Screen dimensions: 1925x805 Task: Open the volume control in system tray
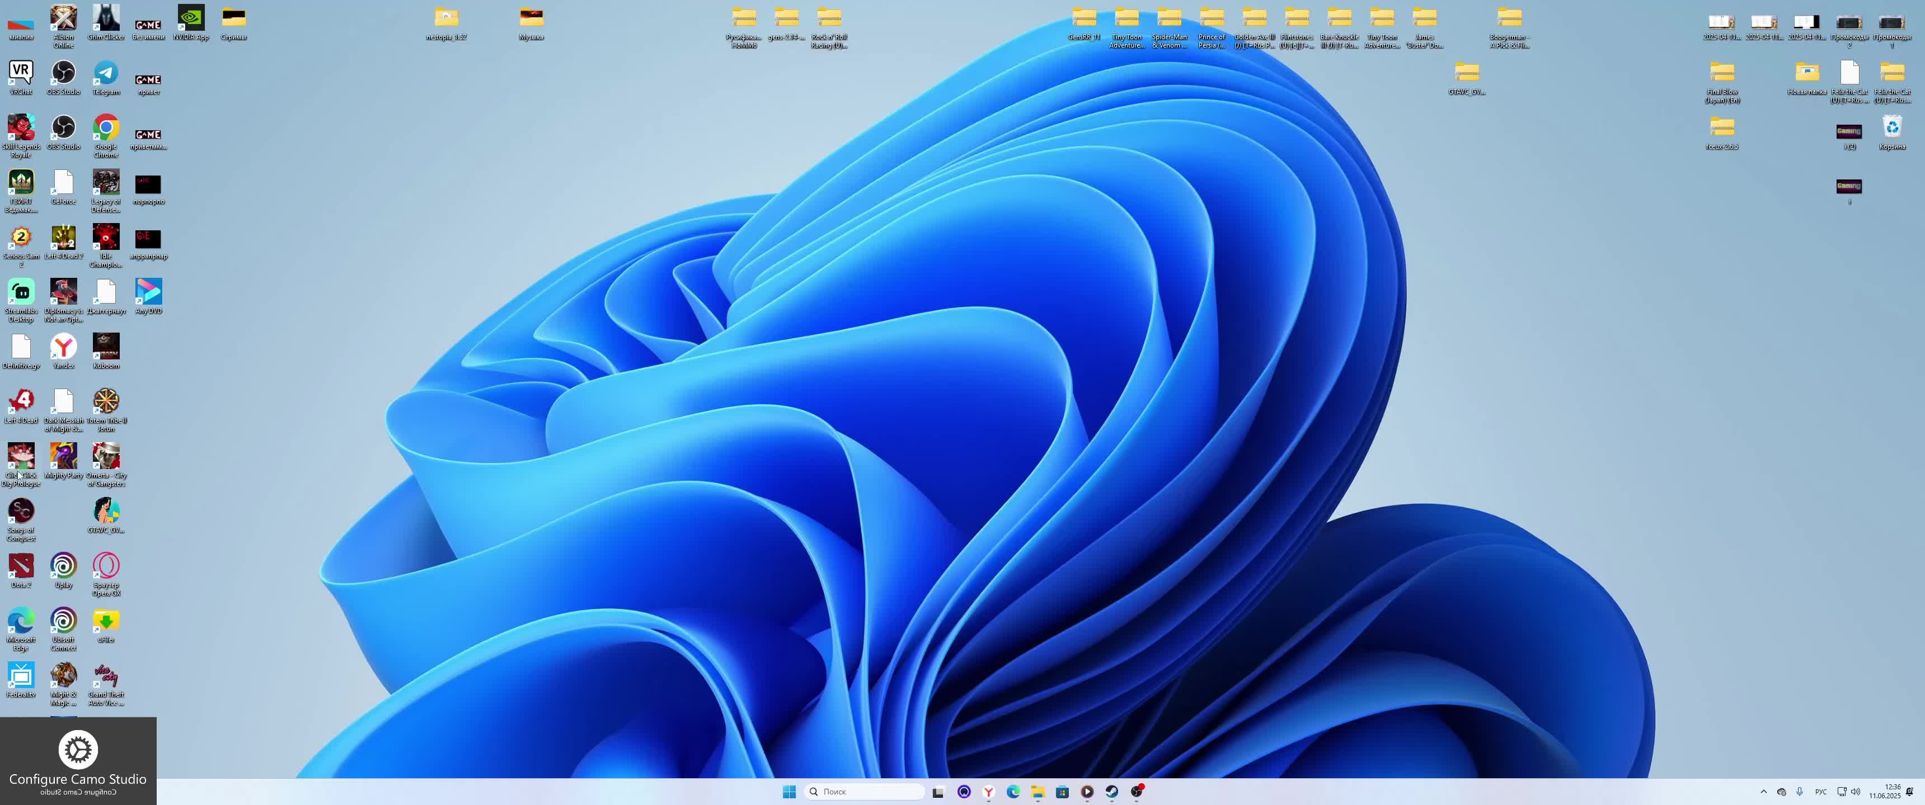pyautogui.click(x=1856, y=792)
